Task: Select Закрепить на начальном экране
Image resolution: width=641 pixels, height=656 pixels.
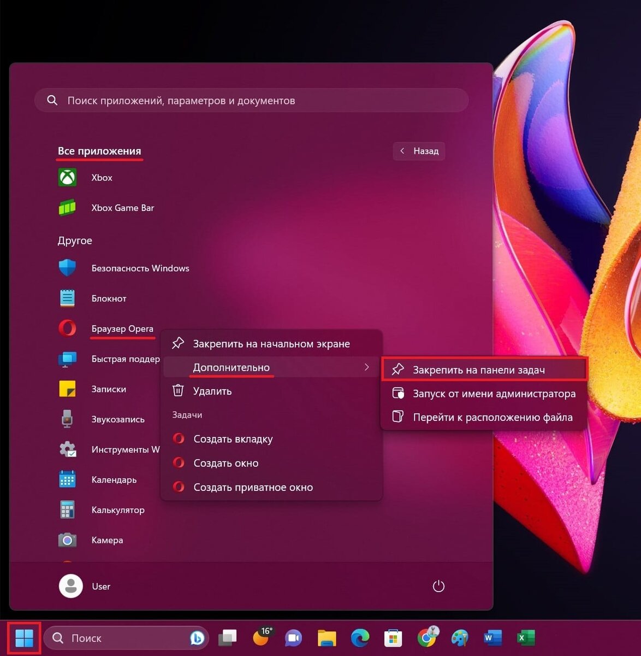Action: [271, 344]
